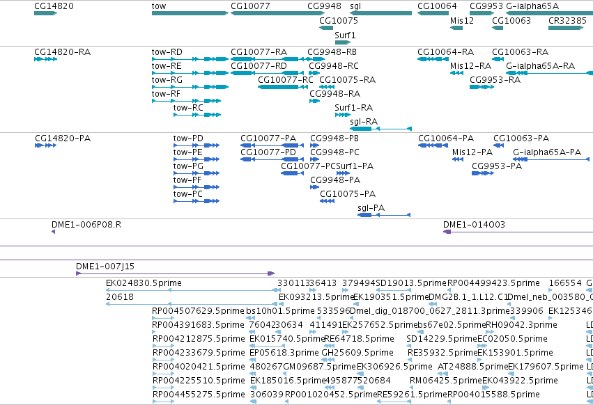This screenshot has height=405, width=593.
Task: Click the RP004455275.5prime EST label
Action: [199, 395]
